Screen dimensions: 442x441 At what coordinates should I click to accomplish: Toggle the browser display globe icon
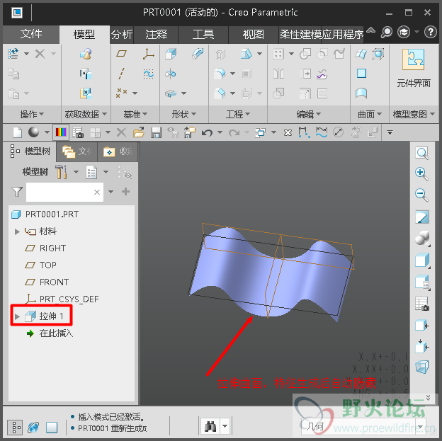click(x=33, y=427)
